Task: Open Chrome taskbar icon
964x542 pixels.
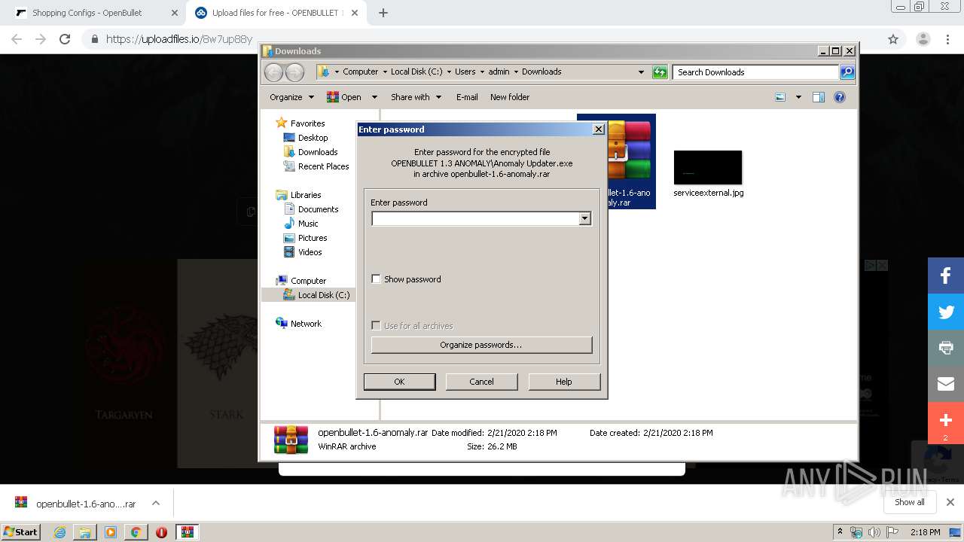Action: click(136, 532)
